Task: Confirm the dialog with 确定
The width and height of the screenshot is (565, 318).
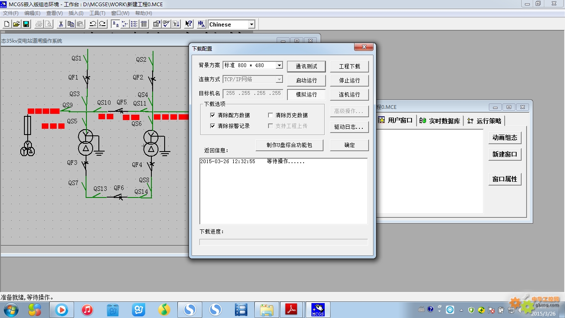Action: coord(350,145)
